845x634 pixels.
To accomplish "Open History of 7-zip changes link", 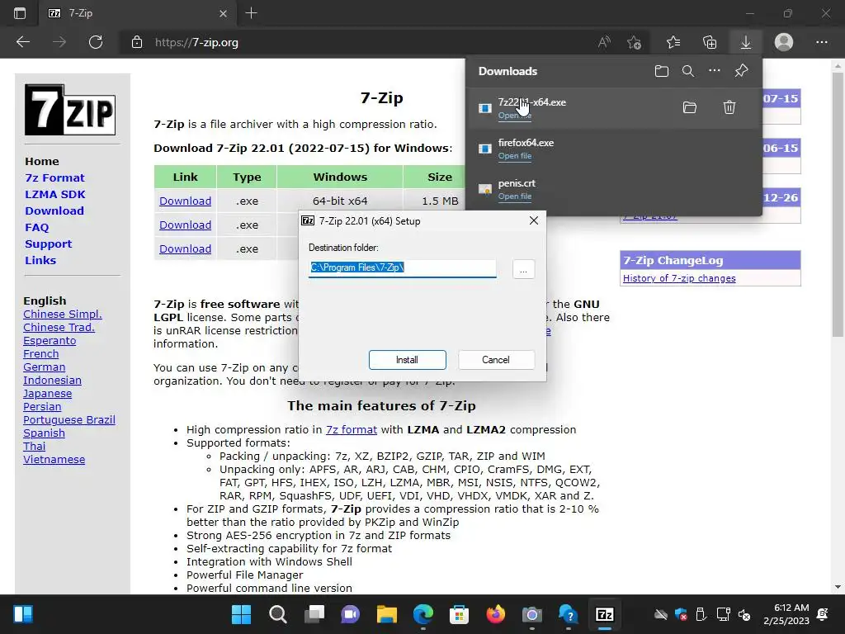I will pyautogui.click(x=679, y=278).
